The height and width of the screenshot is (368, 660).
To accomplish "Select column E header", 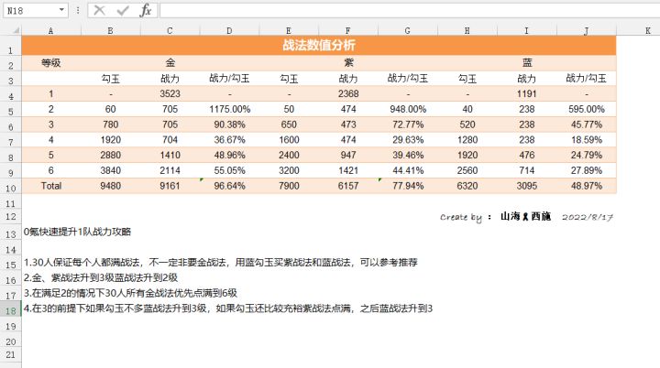I will pyautogui.click(x=289, y=31).
